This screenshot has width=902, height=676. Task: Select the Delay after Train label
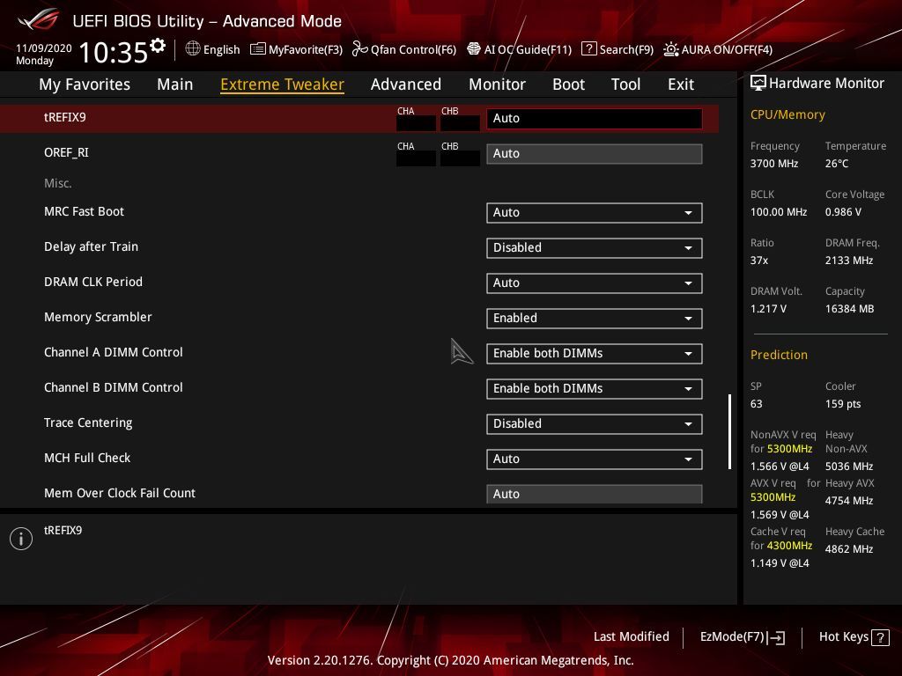(91, 246)
